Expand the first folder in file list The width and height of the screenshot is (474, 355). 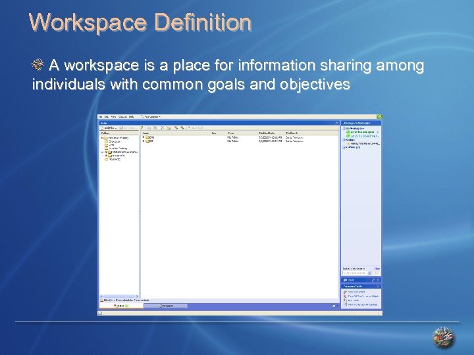[x=144, y=137]
